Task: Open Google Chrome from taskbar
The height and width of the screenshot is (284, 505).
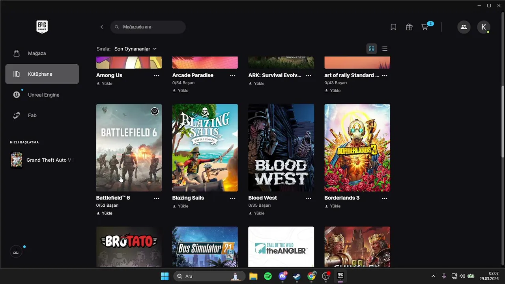Action: coord(312,276)
